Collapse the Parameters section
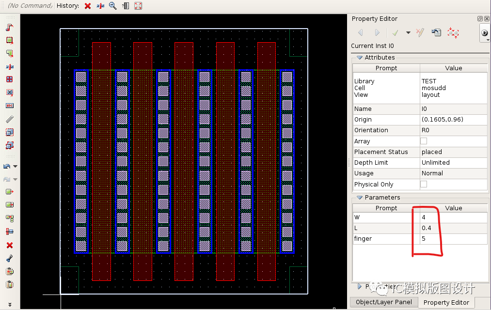The width and height of the screenshot is (491, 310). tap(359, 198)
